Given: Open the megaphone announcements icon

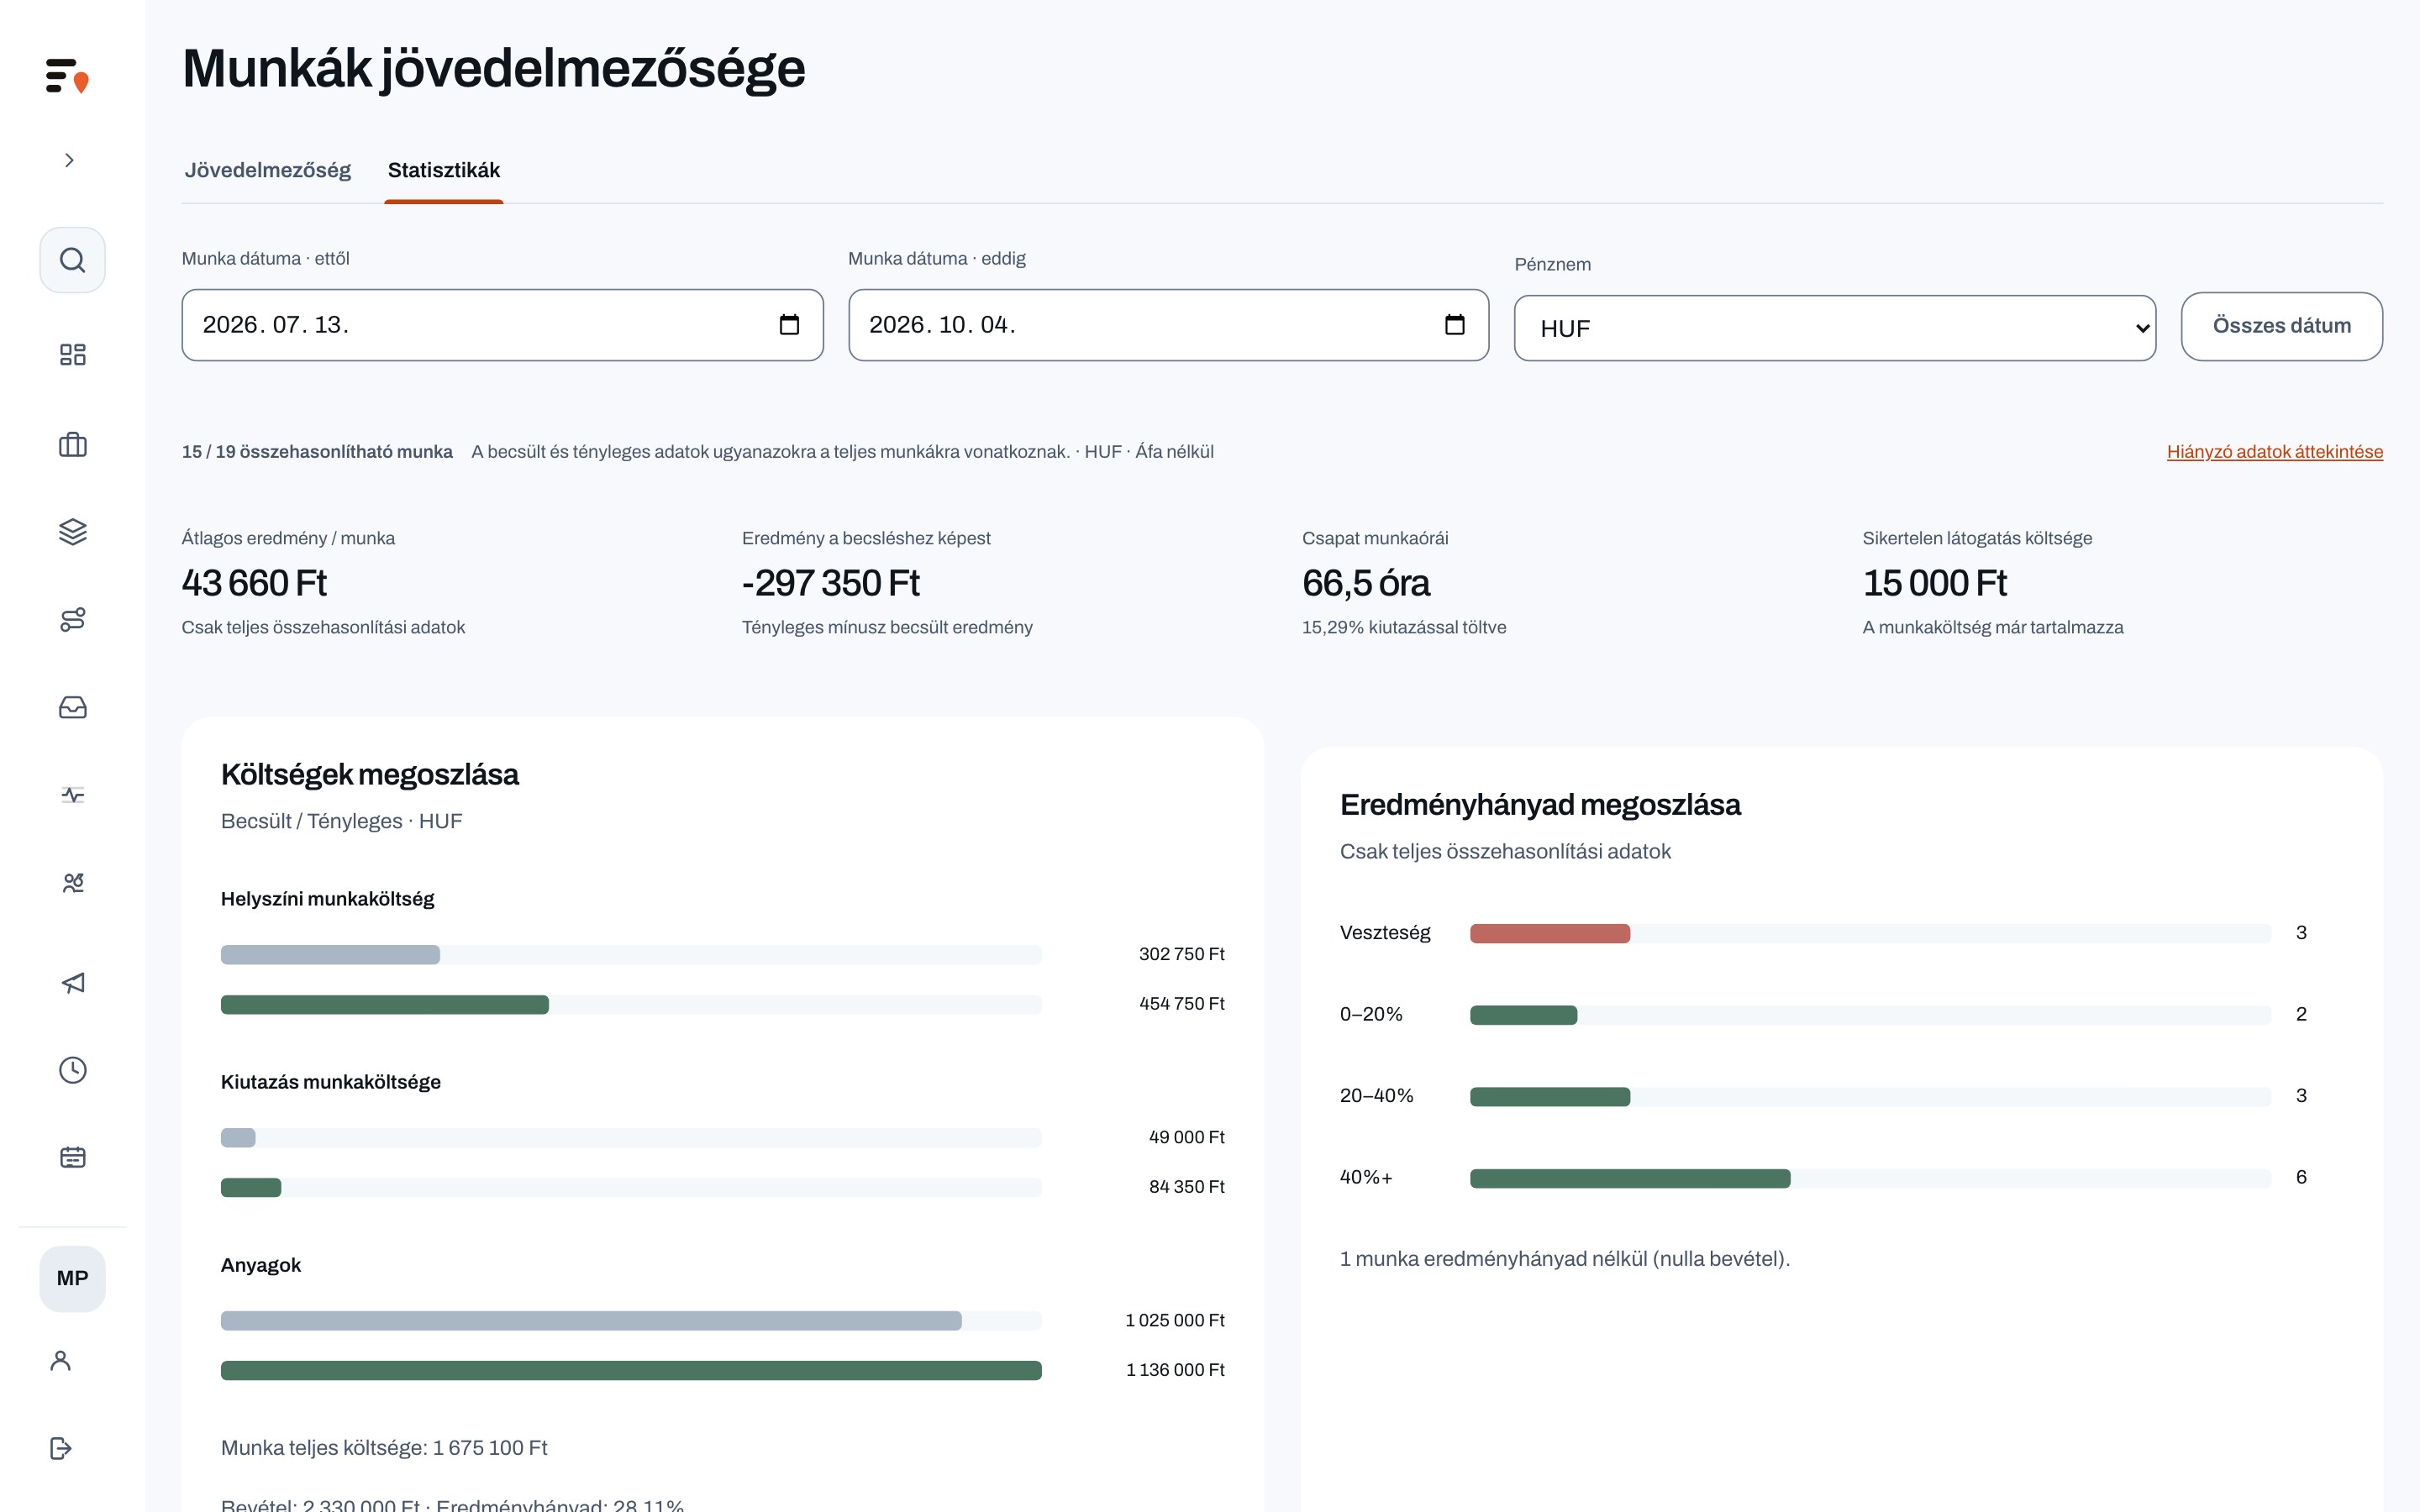Looking at the screenshot, I should click(72, 982).
